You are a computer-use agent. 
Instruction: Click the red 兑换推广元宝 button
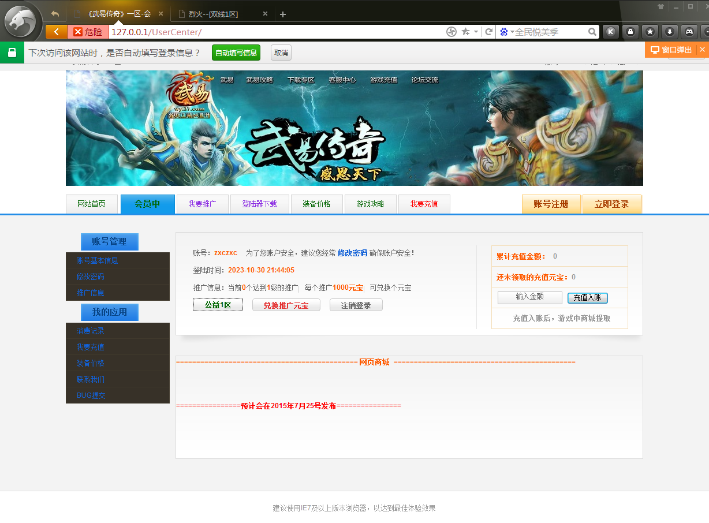pos(286,305)
